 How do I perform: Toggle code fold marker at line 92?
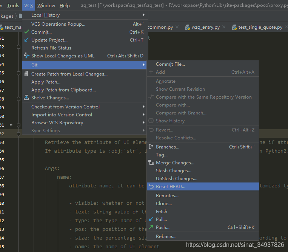[18, 47]
